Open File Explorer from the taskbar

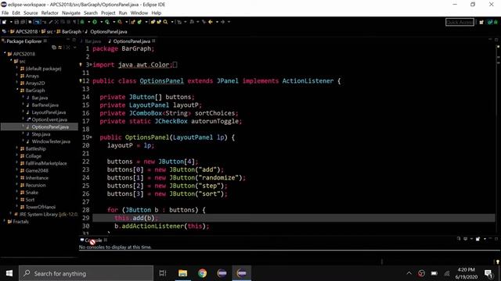point(182,273)
